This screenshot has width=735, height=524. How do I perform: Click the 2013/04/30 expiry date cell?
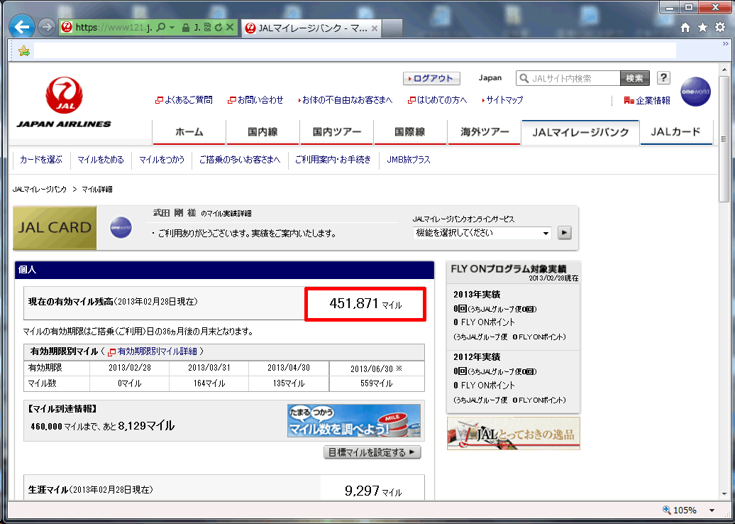click(289, 368)
